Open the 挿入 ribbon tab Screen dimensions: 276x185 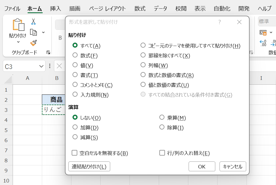(x=55, y=8)
